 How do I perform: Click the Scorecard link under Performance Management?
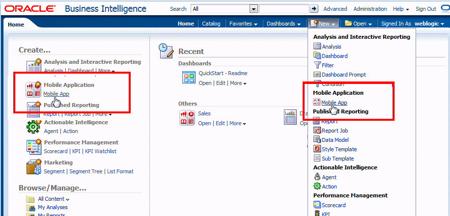click(x=56, y=151)
